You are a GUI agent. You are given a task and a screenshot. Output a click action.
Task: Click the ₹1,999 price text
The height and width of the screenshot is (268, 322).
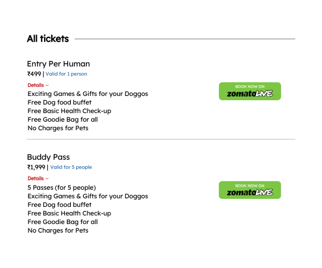point(36,167)
